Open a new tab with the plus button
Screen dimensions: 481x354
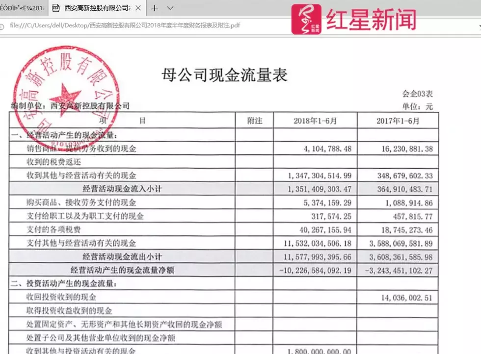[x=155, y=8]
